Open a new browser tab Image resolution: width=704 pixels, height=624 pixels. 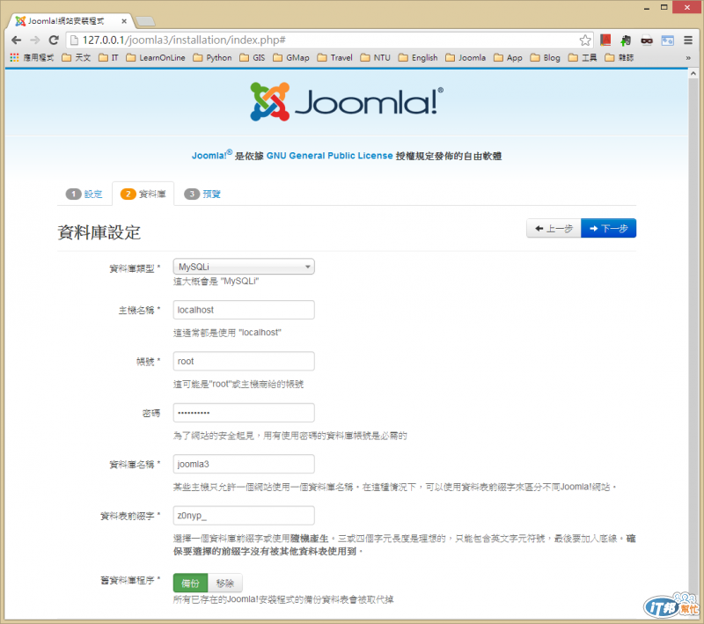[145, 21]
